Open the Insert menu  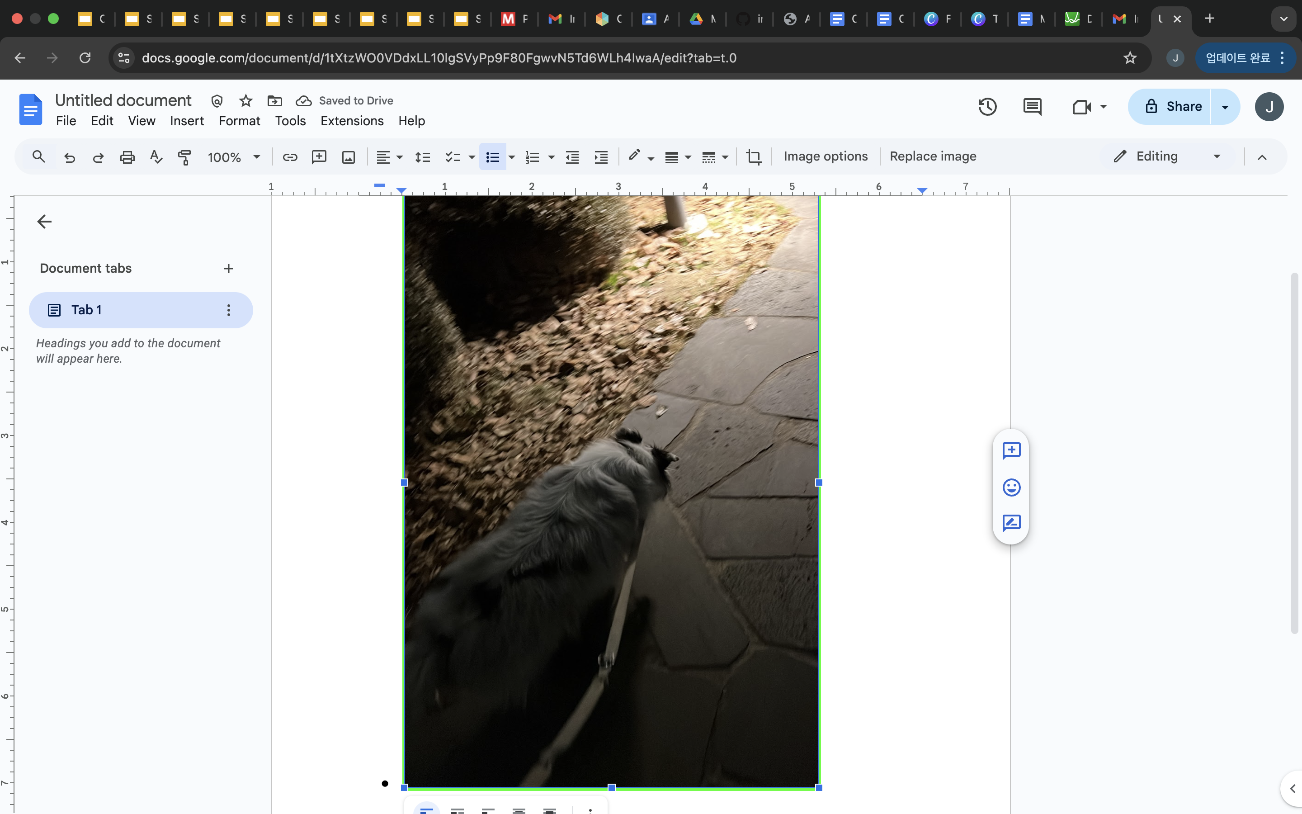coord(187,121)
